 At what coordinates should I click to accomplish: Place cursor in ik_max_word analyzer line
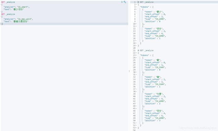click(18, 19)
